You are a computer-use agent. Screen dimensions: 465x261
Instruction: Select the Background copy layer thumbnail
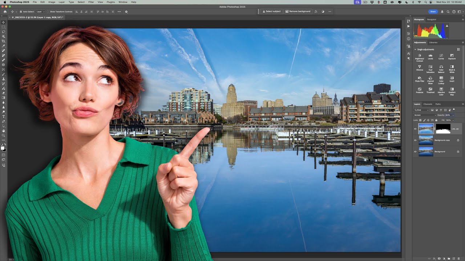[x=426, y=140]
